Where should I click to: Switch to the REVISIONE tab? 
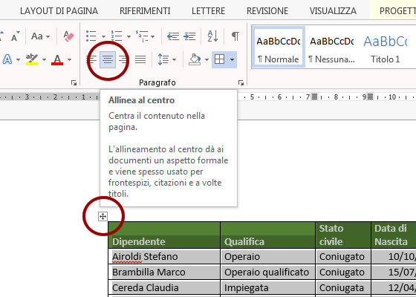tap(267, 11)
